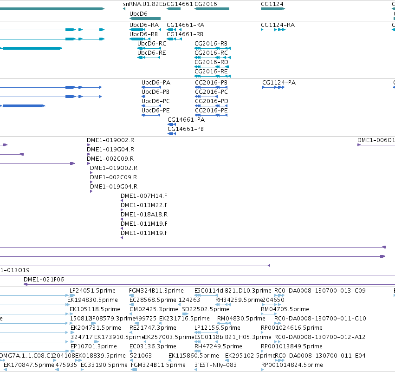Viewport: 395px width, 372px height.
Task: Click the GM02425.3prime EST label
Action: tap(154, 309)
